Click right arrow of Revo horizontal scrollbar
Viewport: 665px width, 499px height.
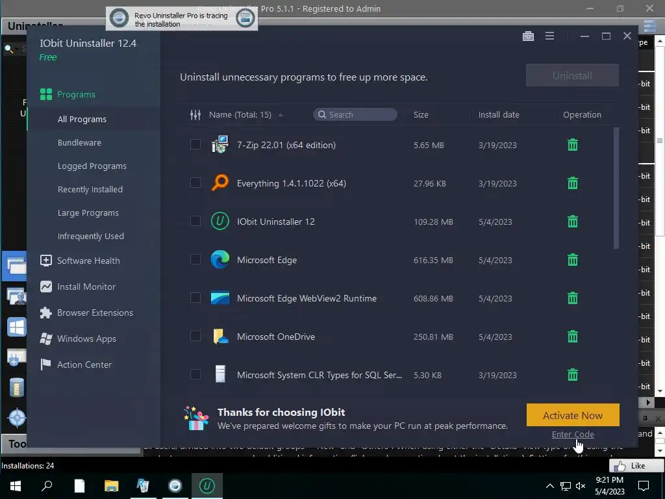(x=647, y=402)
